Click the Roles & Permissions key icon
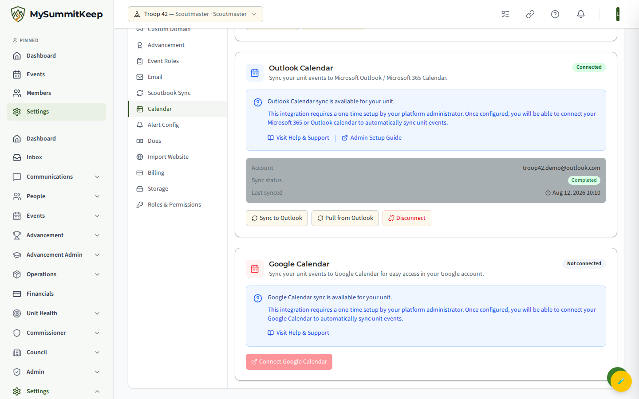 point(140,205)
